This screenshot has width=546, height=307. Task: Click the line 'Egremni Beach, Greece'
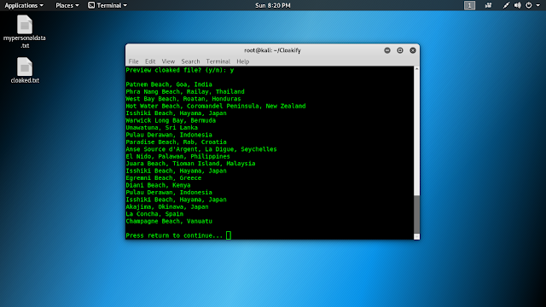coord(164,178)
